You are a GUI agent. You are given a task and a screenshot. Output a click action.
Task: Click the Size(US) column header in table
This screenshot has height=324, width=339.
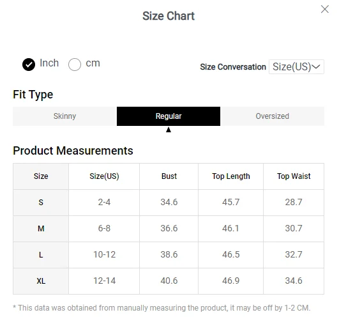point(104,176)
